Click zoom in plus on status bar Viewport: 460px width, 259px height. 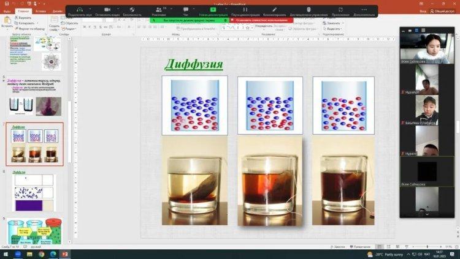tap(442, 247)
